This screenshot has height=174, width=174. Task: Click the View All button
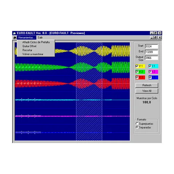(x=147, y=91)
